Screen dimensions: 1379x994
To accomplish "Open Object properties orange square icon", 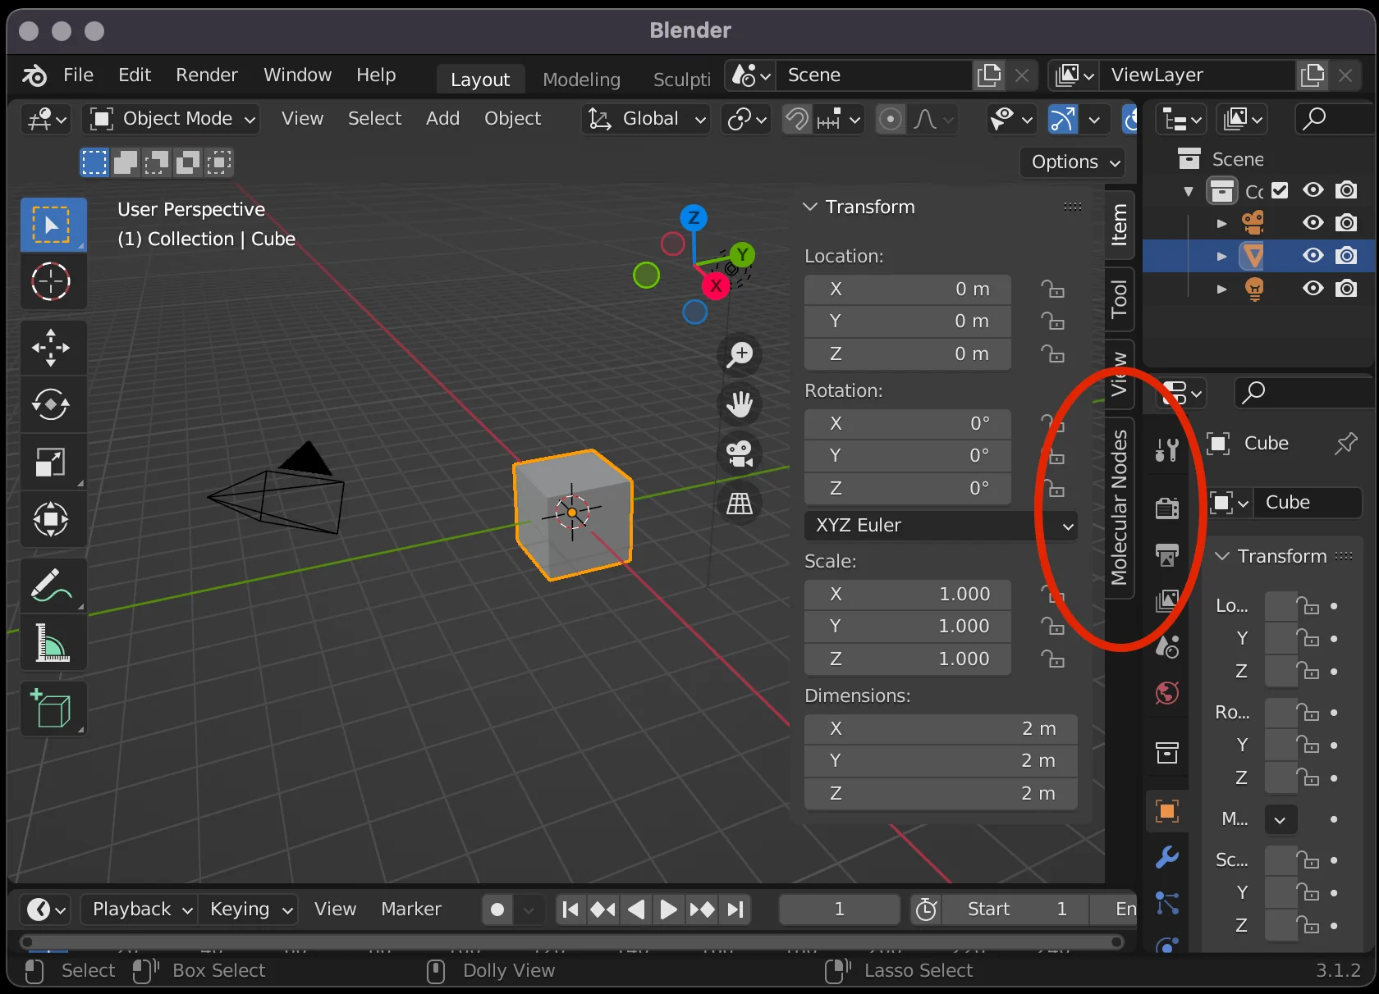I will (x=1167, y=811).
